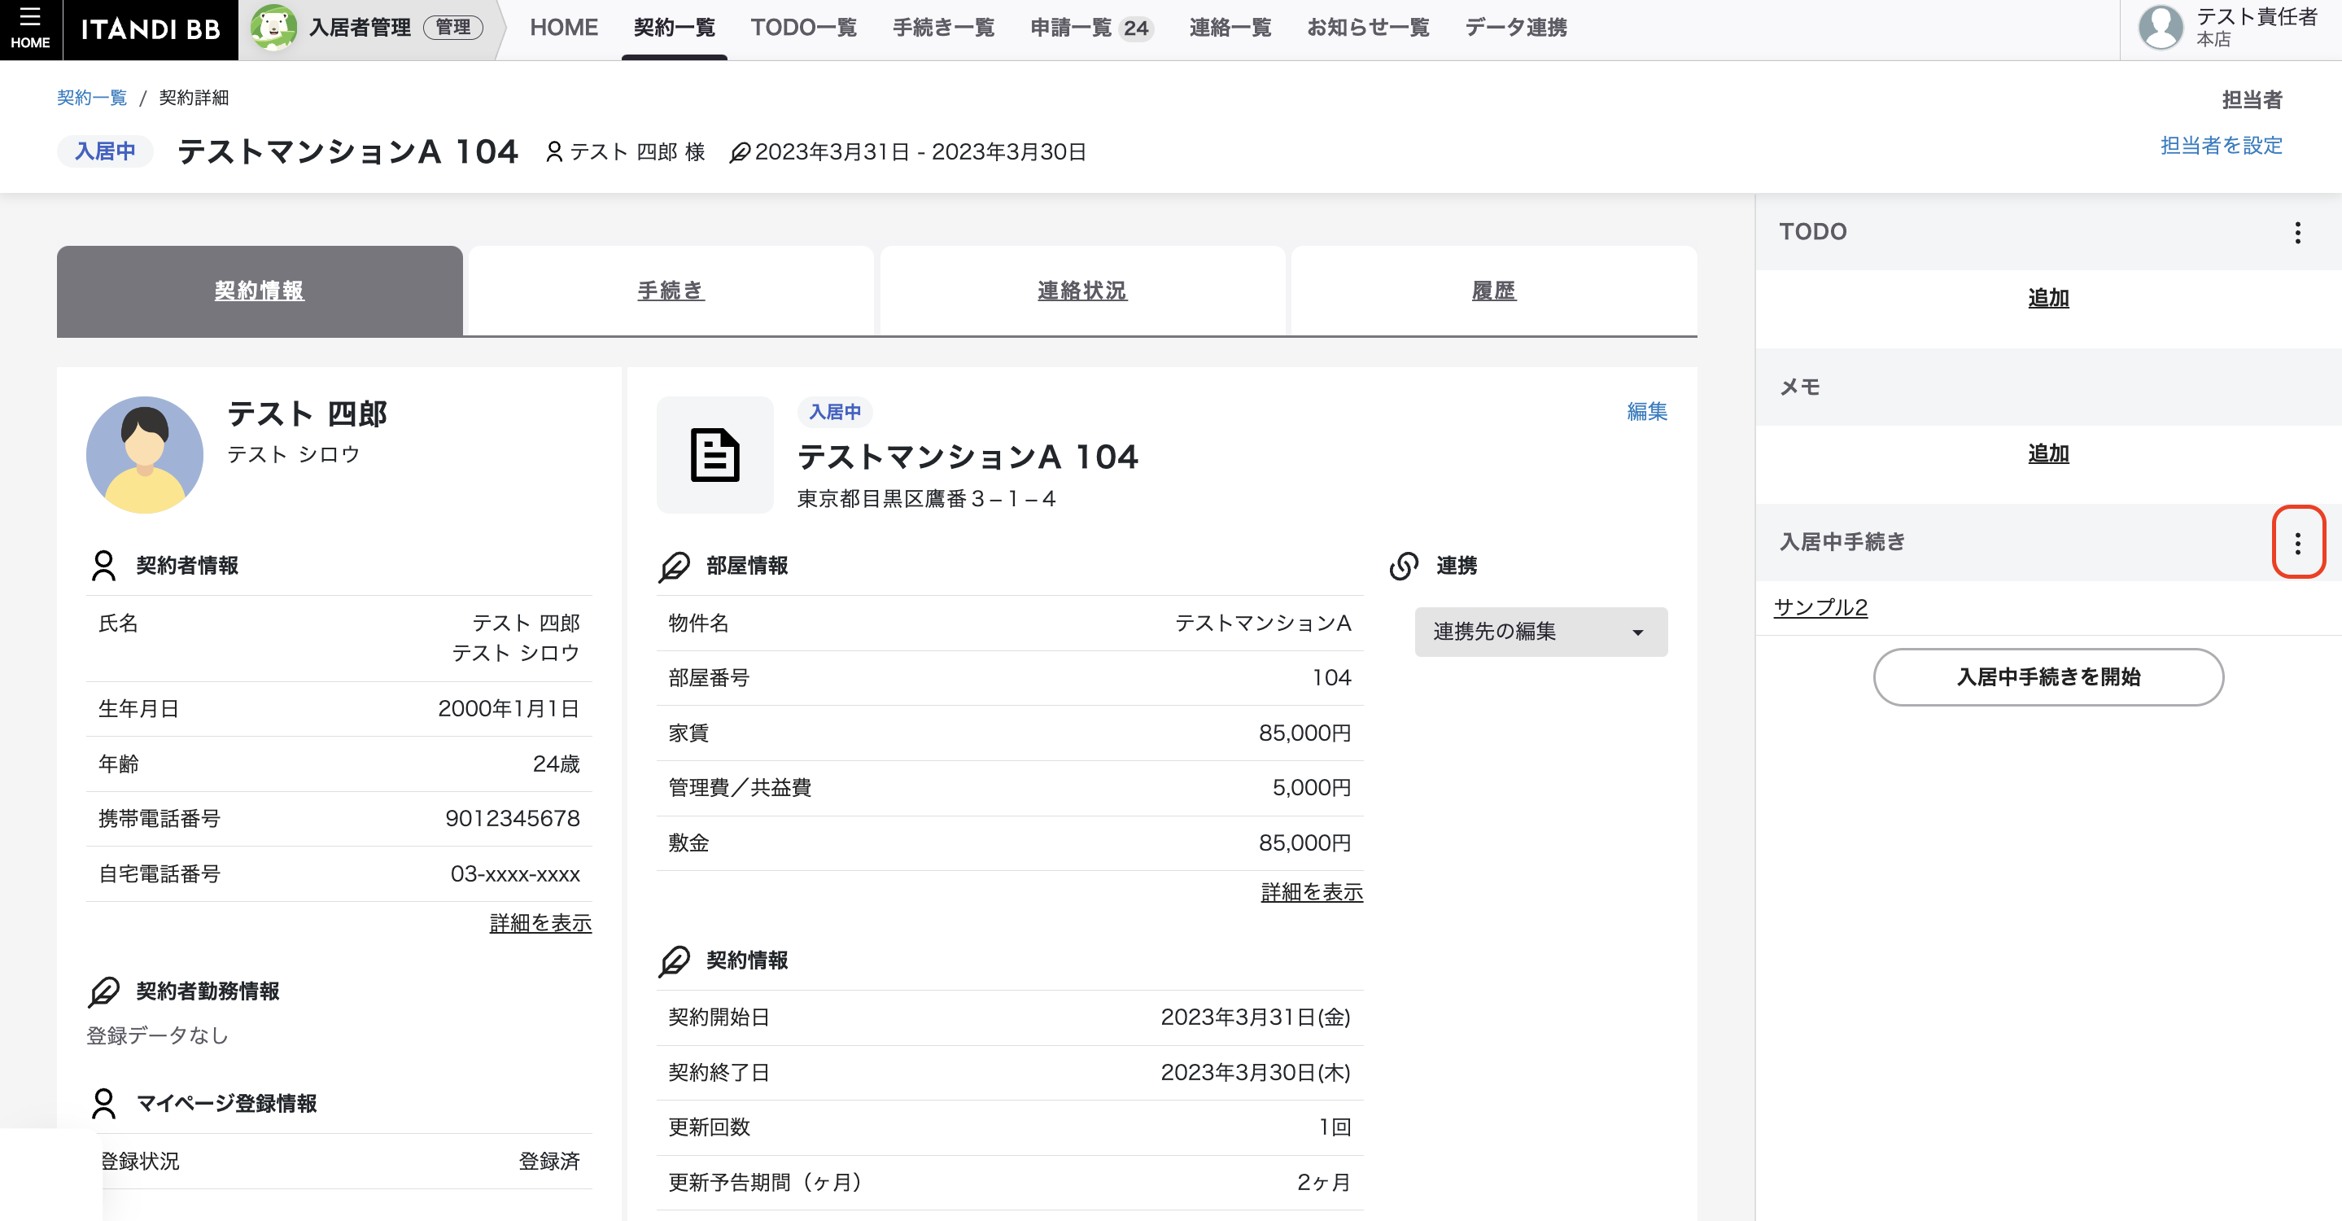The height and width of the screenshot is (1221, 2342).
Task: Click the link chain icon next to 連携
Action: 1404,566
